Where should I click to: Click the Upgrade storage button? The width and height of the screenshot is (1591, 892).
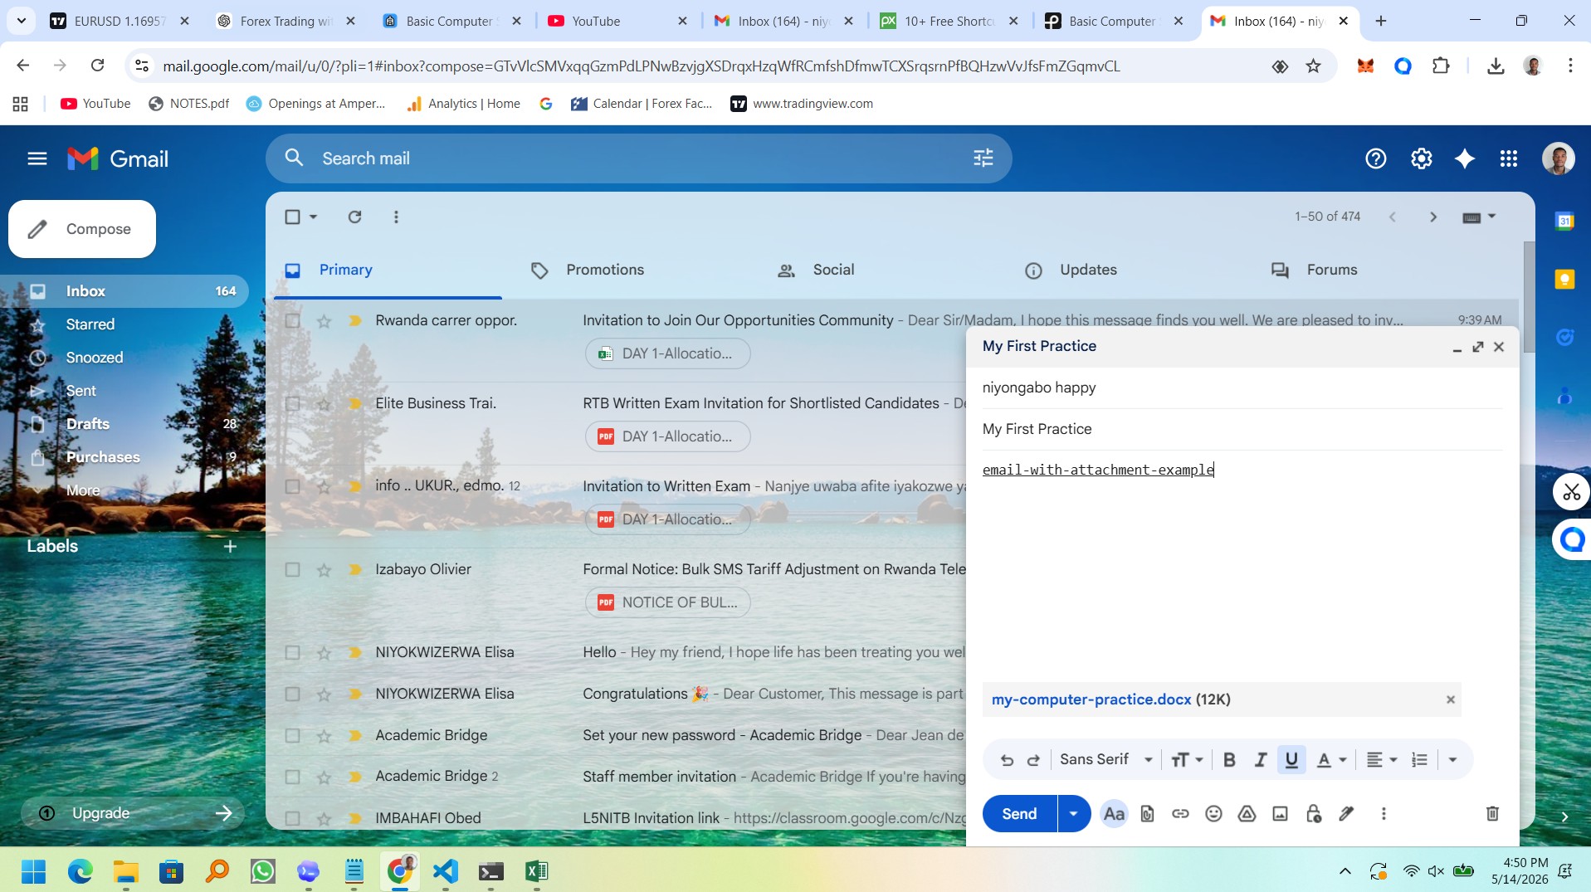(x=133, y=813)
